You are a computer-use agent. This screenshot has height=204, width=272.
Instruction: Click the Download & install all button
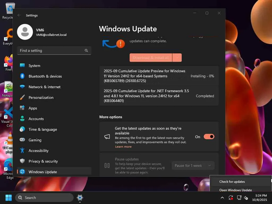tap(151, 58)
